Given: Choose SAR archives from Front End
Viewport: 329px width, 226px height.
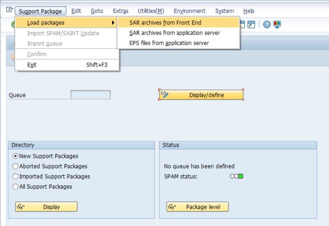Looking at the screenshot, I should coord(179,23).
